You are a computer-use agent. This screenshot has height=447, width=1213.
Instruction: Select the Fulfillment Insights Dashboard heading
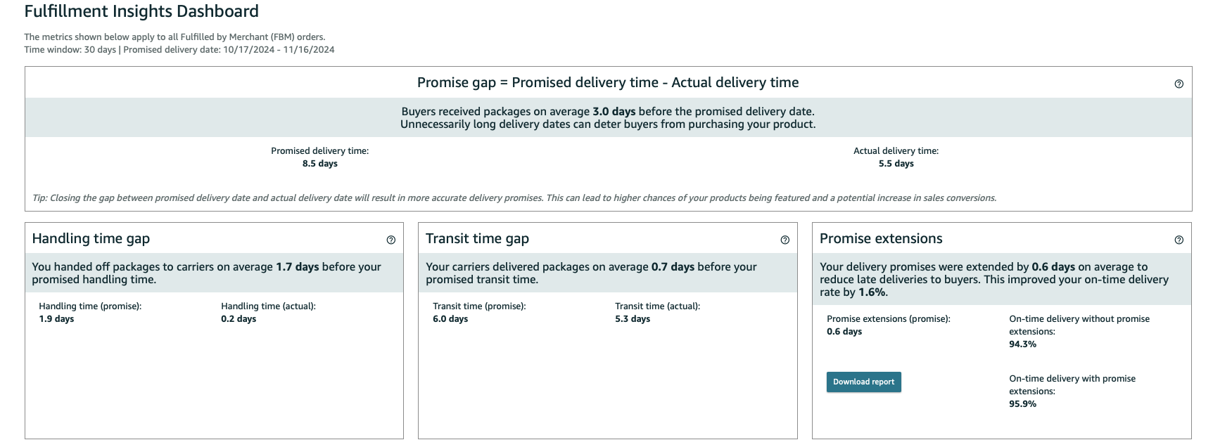click(141, 12)
